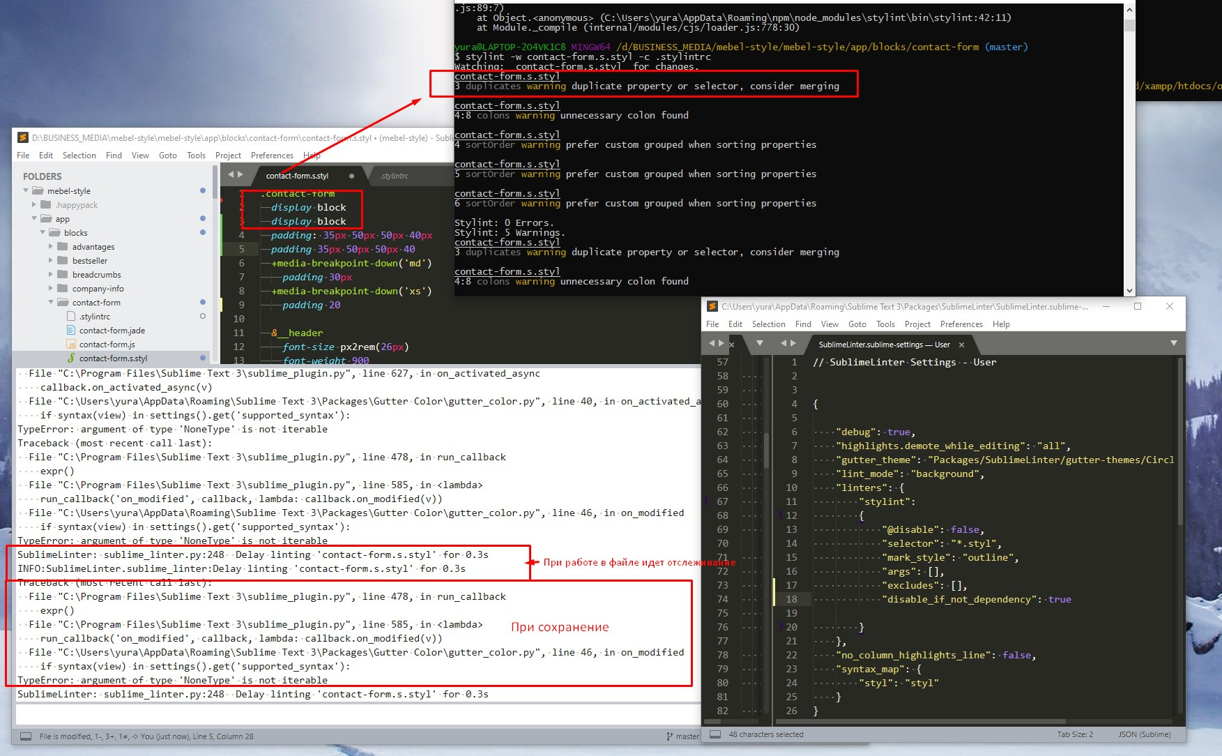1222x756 pixels.
Task: Expand the bestseller folder
Action: [51, 260]
